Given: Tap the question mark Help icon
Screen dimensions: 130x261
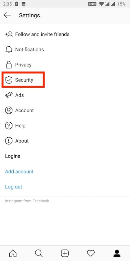Looking at the screenshot, I should tap(9, 126).
